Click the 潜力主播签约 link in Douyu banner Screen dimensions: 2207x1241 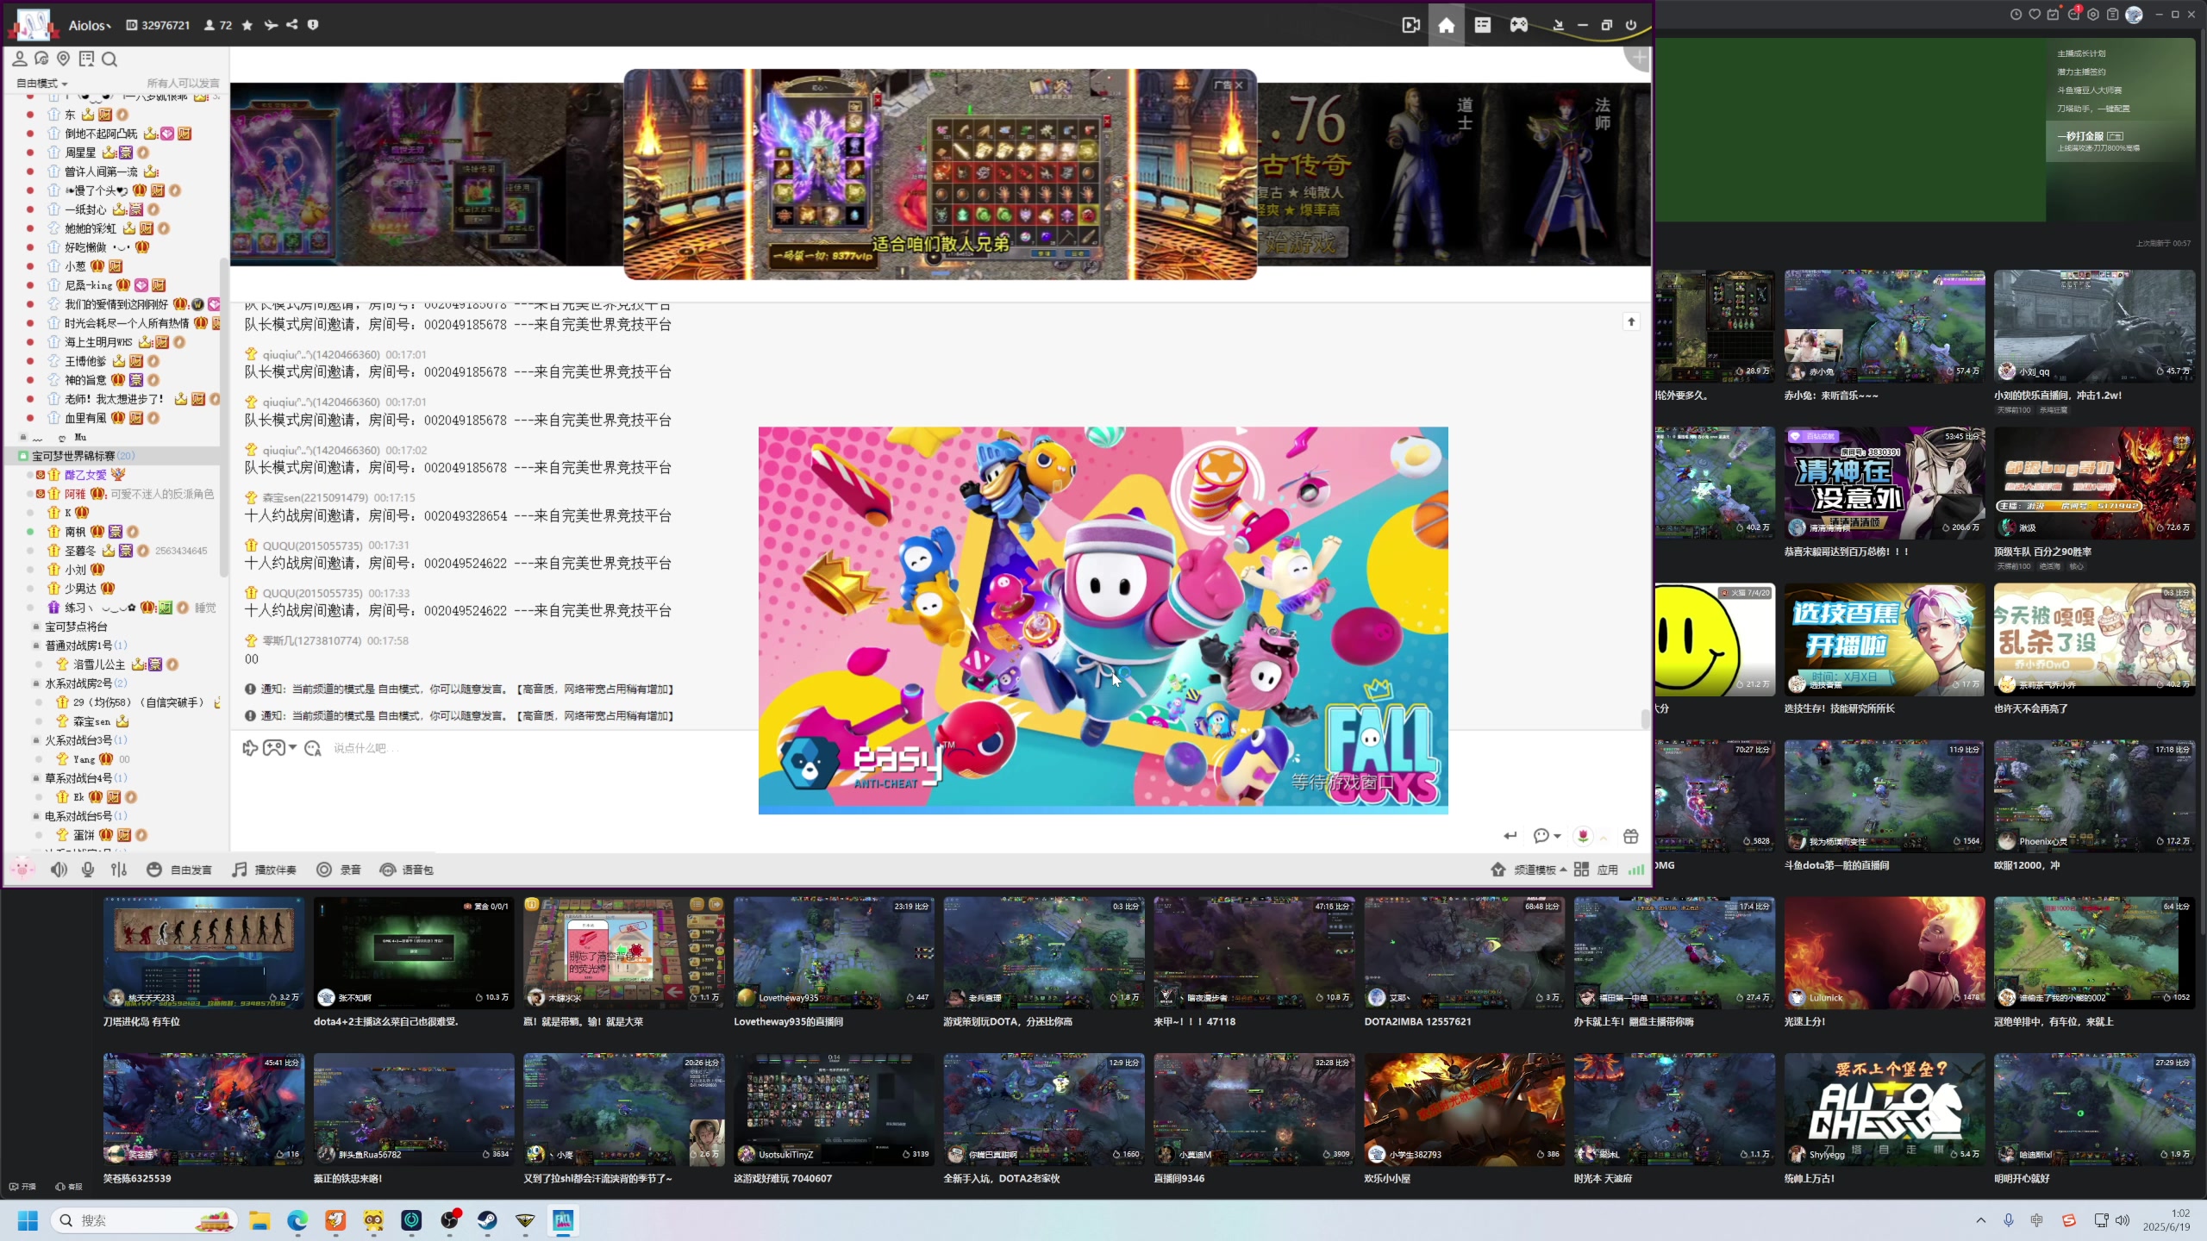tap(2081, 72)
